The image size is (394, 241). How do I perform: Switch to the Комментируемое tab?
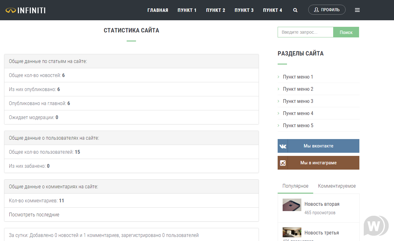point(337,186)
